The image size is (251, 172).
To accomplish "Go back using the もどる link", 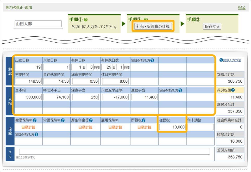I will pyautogui.click(x=241, y=8).
